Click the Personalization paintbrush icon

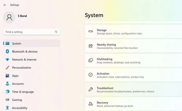(x=8, y=67)
